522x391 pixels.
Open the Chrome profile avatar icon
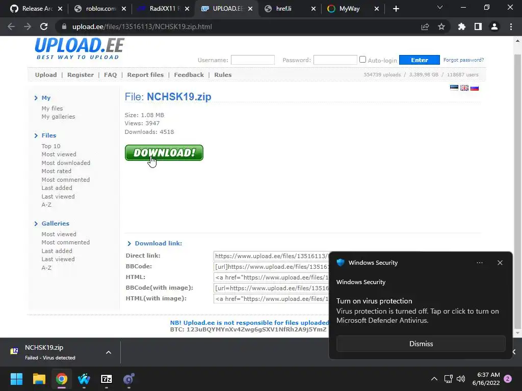(494, 26)
